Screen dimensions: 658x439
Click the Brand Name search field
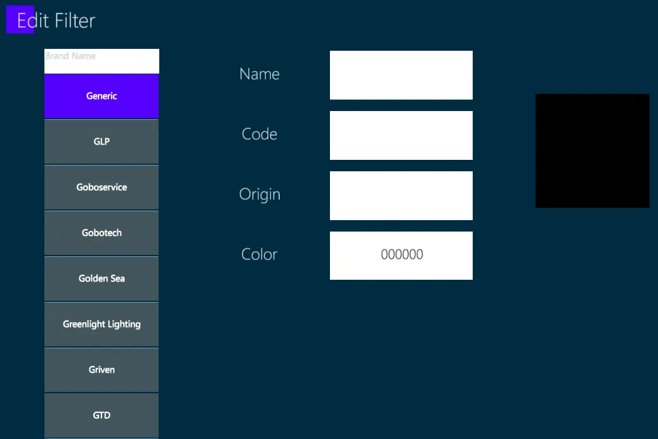coord(102,62)
